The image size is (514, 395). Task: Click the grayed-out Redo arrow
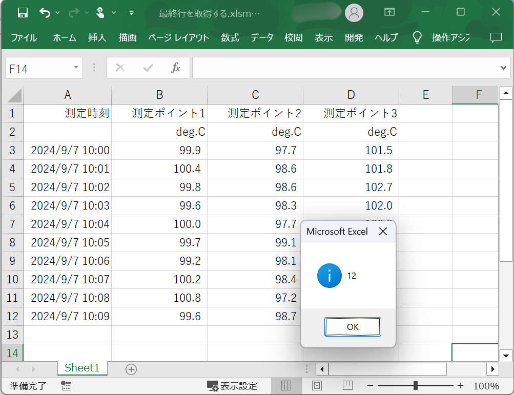(x=74, y=13)
